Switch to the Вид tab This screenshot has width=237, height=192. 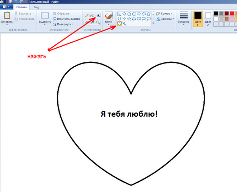[x=36, y=7]
